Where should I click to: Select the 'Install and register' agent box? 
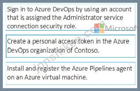coord(71,73)
